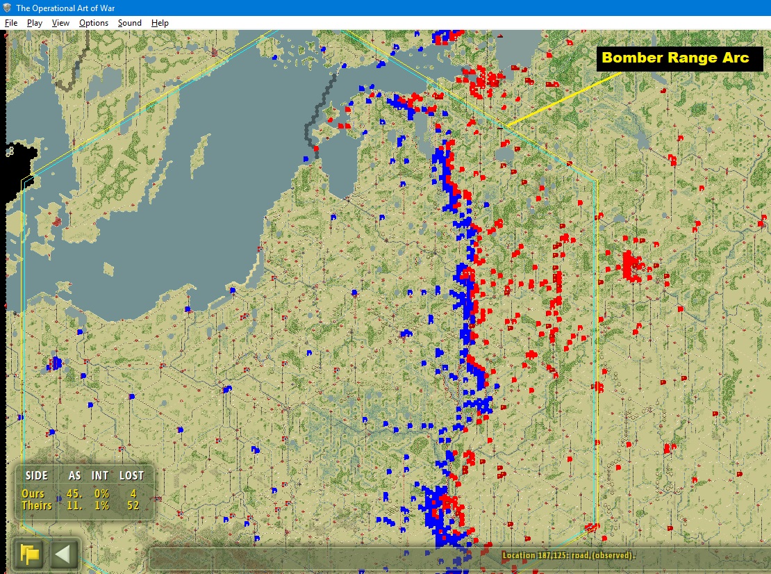Open the File menu

[x=11, y=23]
